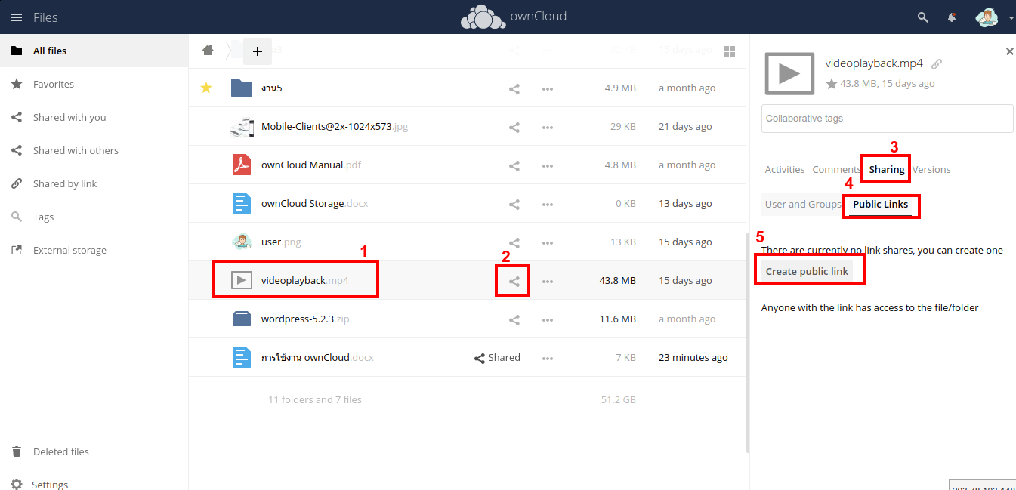This screenshot has height=490, width=1016.
Task: Unfavorite the งาน5 folder star
Action: tap(205, 88)
